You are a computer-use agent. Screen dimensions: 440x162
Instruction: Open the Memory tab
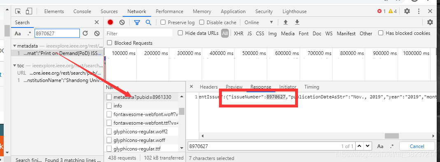coord(202,11)
